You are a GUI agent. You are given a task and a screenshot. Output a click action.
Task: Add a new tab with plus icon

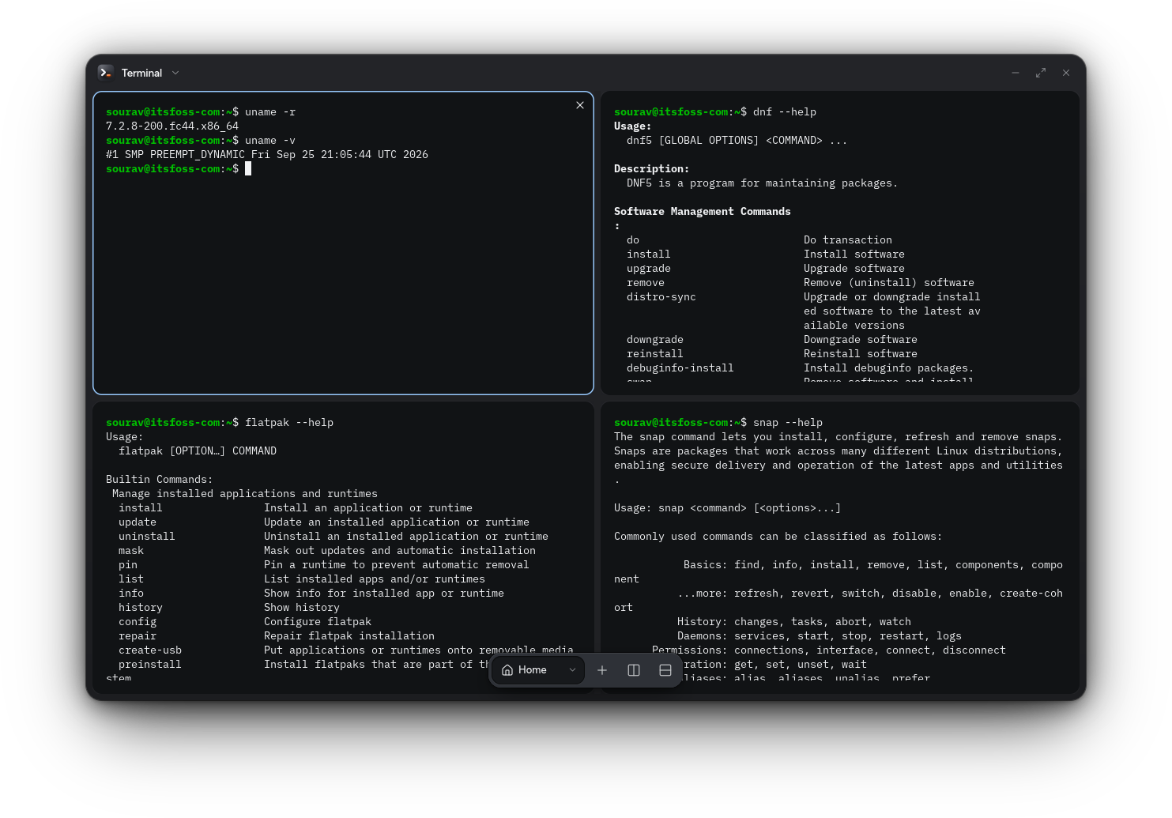pos(602,670)
